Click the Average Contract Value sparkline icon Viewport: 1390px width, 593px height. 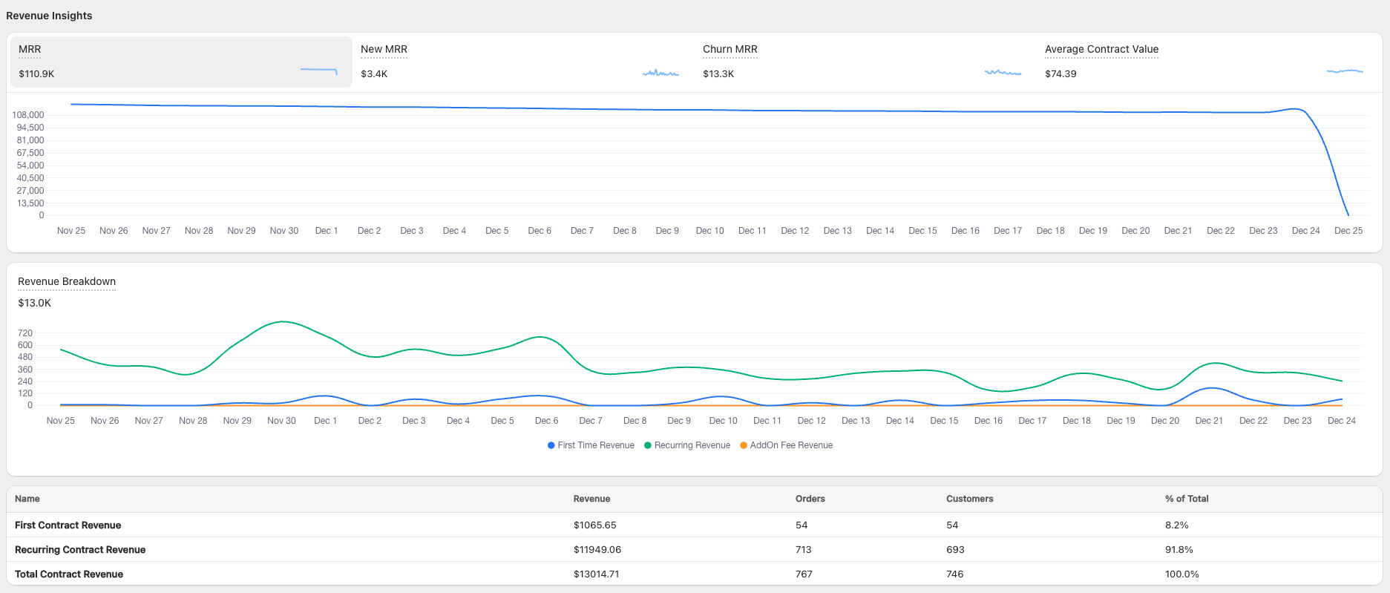coord(1345,71)
